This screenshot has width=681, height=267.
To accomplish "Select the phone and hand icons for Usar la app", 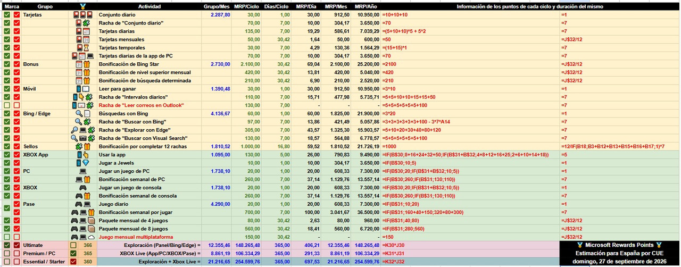I will pos(82,155).
